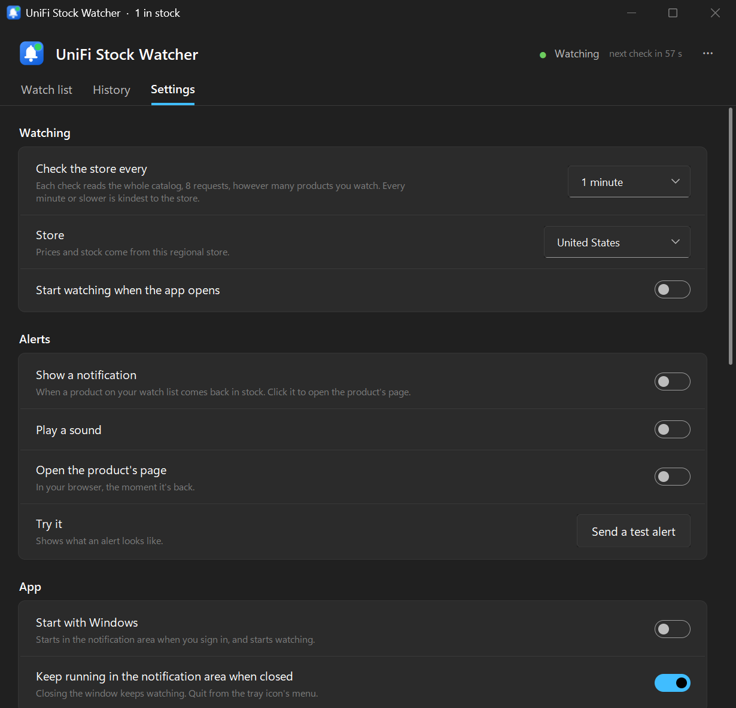Enable the Show a notification switch
The width and height of the screenshot is (736, 708).
673,382
